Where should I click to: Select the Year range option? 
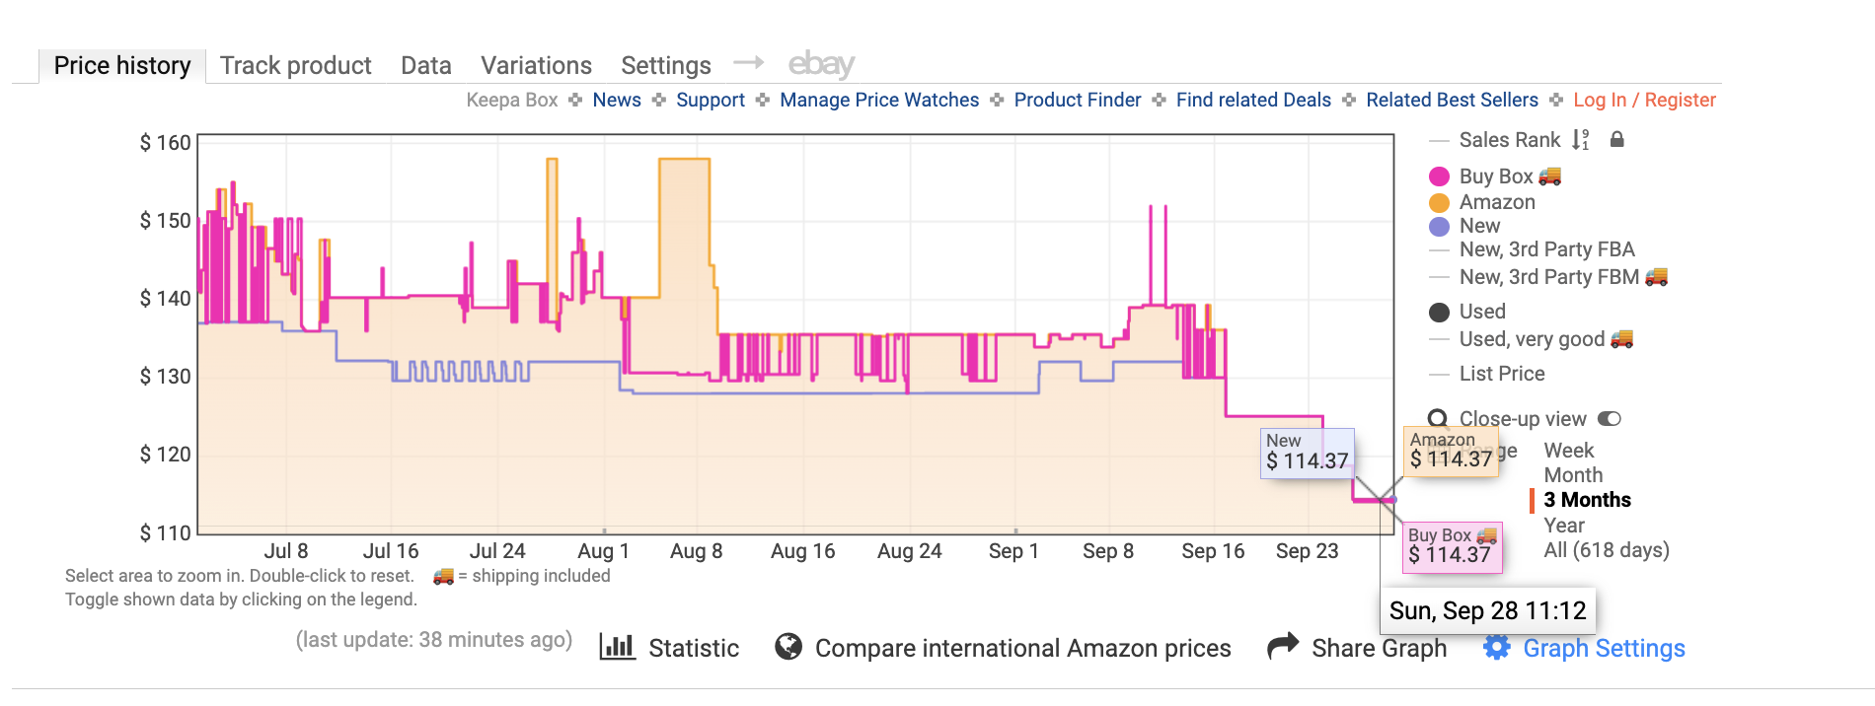(x=1564, y=526)
